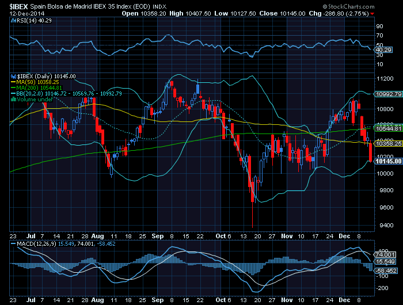Click 'Sep' on the price panel date axis

pos(157,236)
